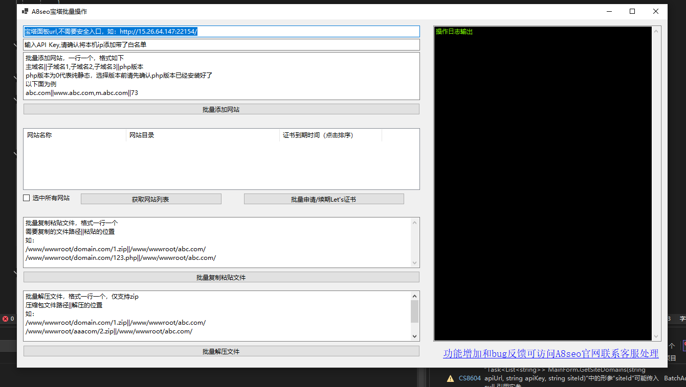This screenshot has height=387, width=686.
Task: Click down arrow of copy-paste text area scrollbar
Action: 415,263
